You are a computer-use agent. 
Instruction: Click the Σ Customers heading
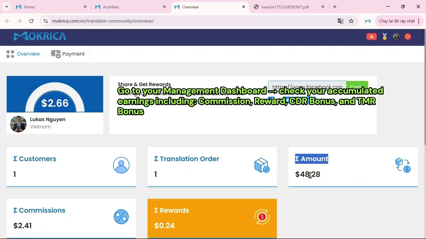tap(35, 159)
